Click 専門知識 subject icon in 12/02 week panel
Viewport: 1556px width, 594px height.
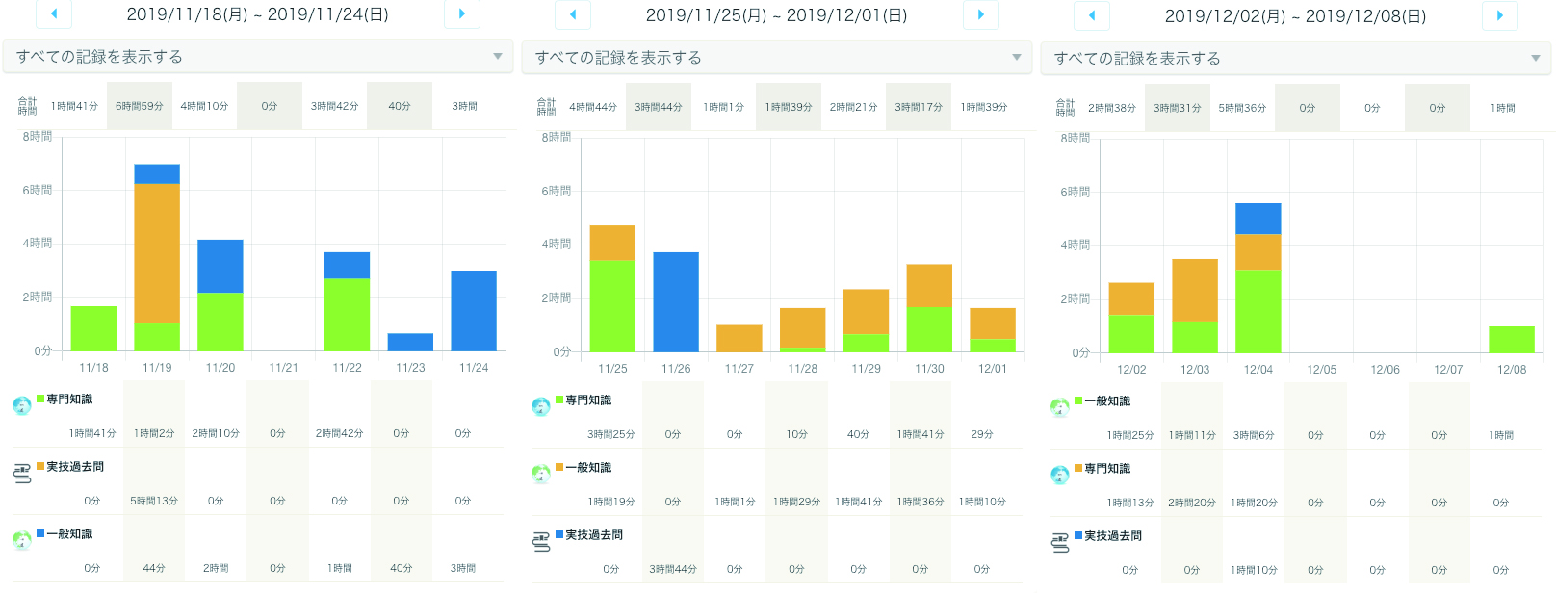(x=1060, y=475)
